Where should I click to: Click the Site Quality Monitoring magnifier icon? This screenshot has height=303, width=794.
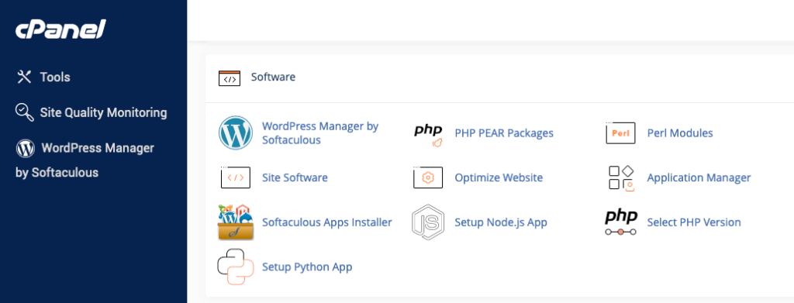click(x=24, y=112)
